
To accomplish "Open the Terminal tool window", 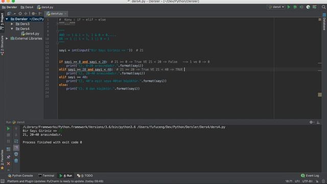I will [x=46, y=176].
